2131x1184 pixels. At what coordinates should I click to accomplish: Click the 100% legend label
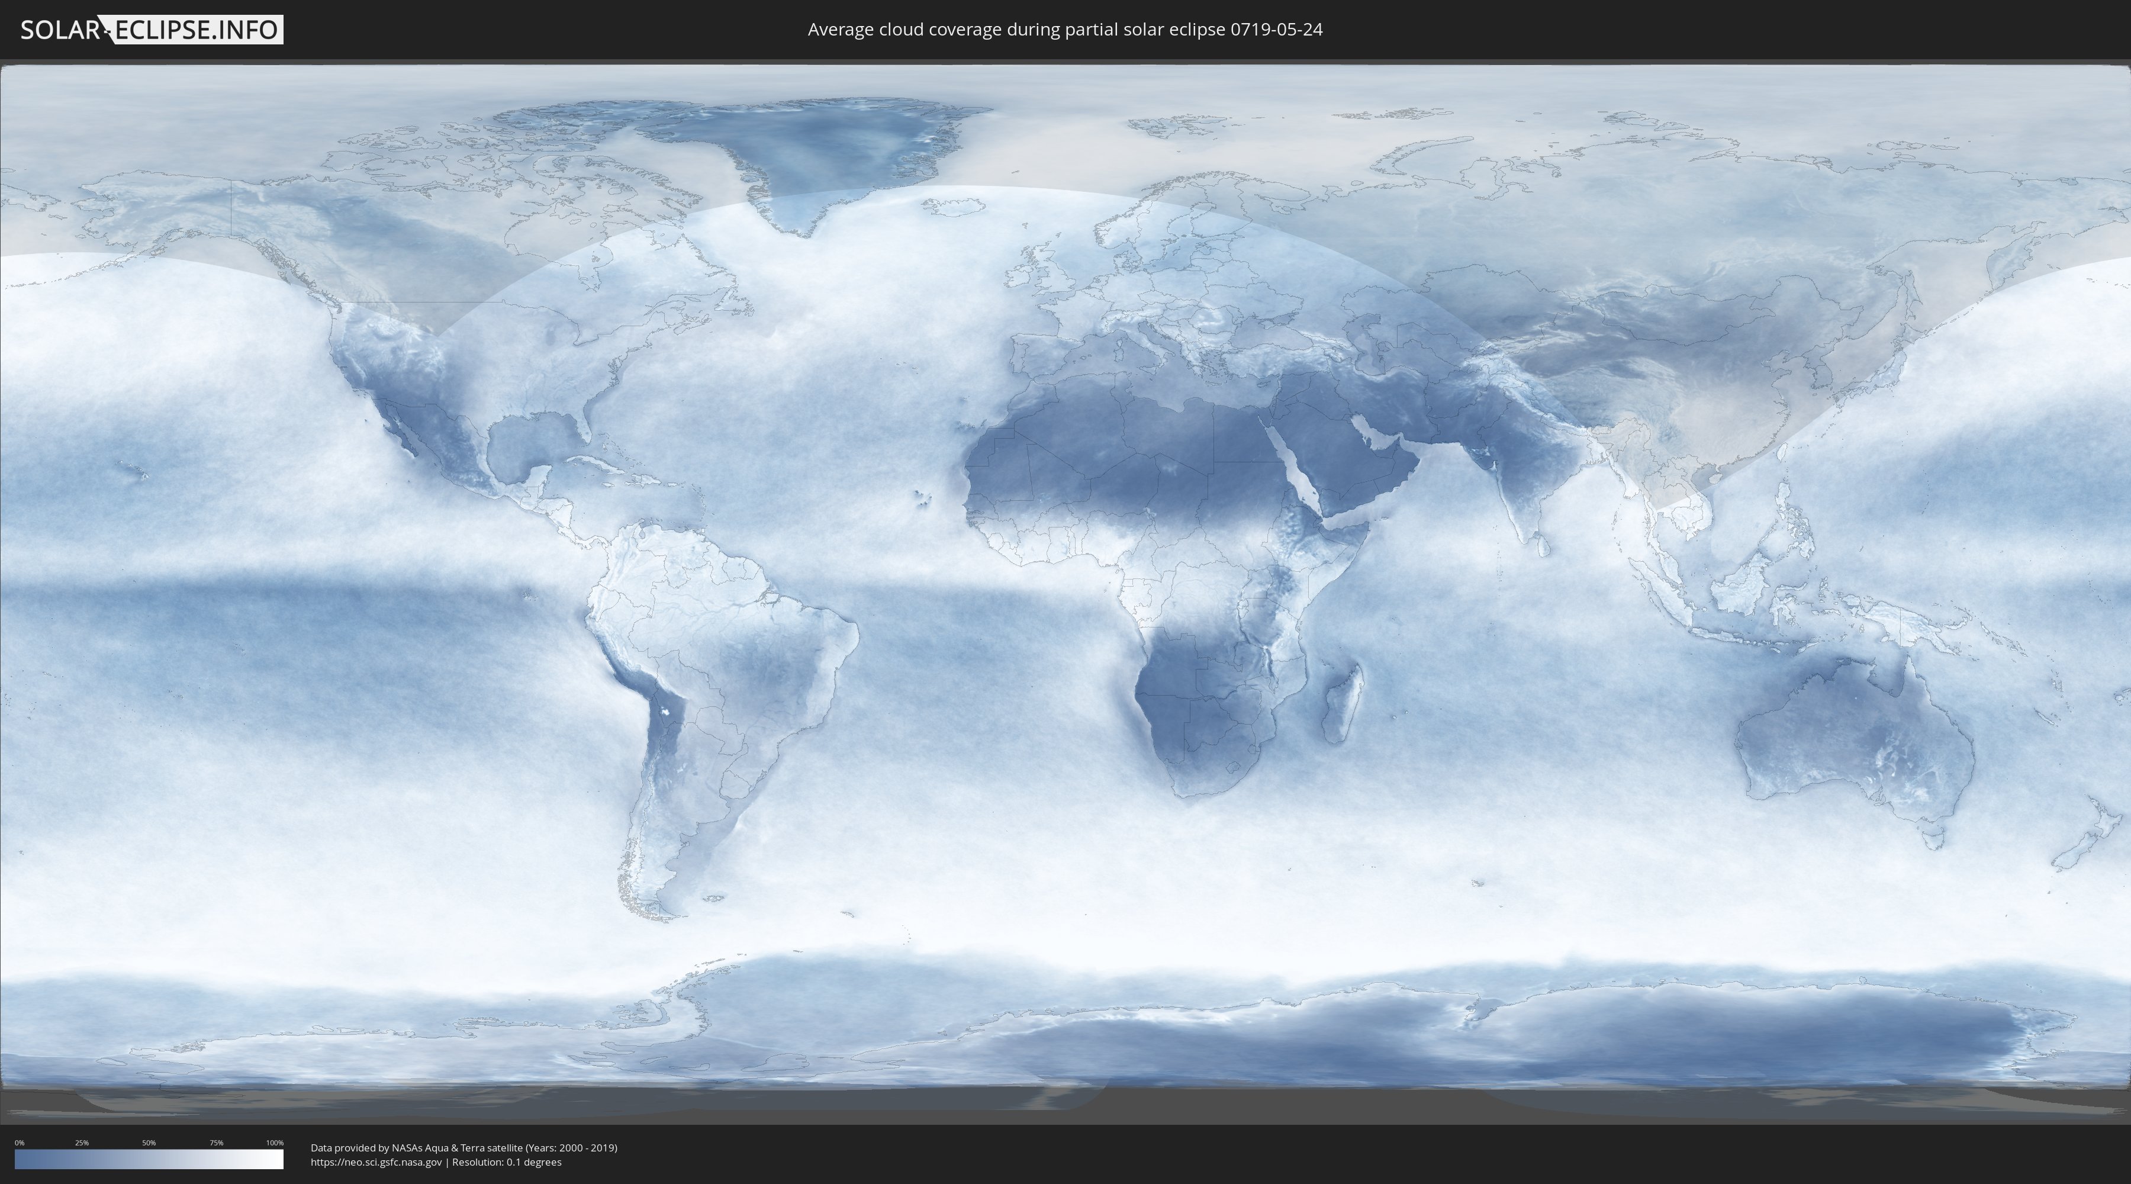(x=275, y=1143)
